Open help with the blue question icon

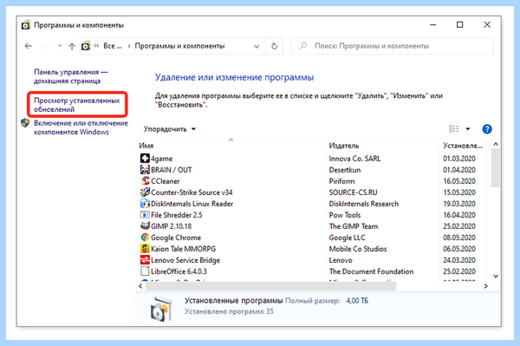click(x=487, y=128)
